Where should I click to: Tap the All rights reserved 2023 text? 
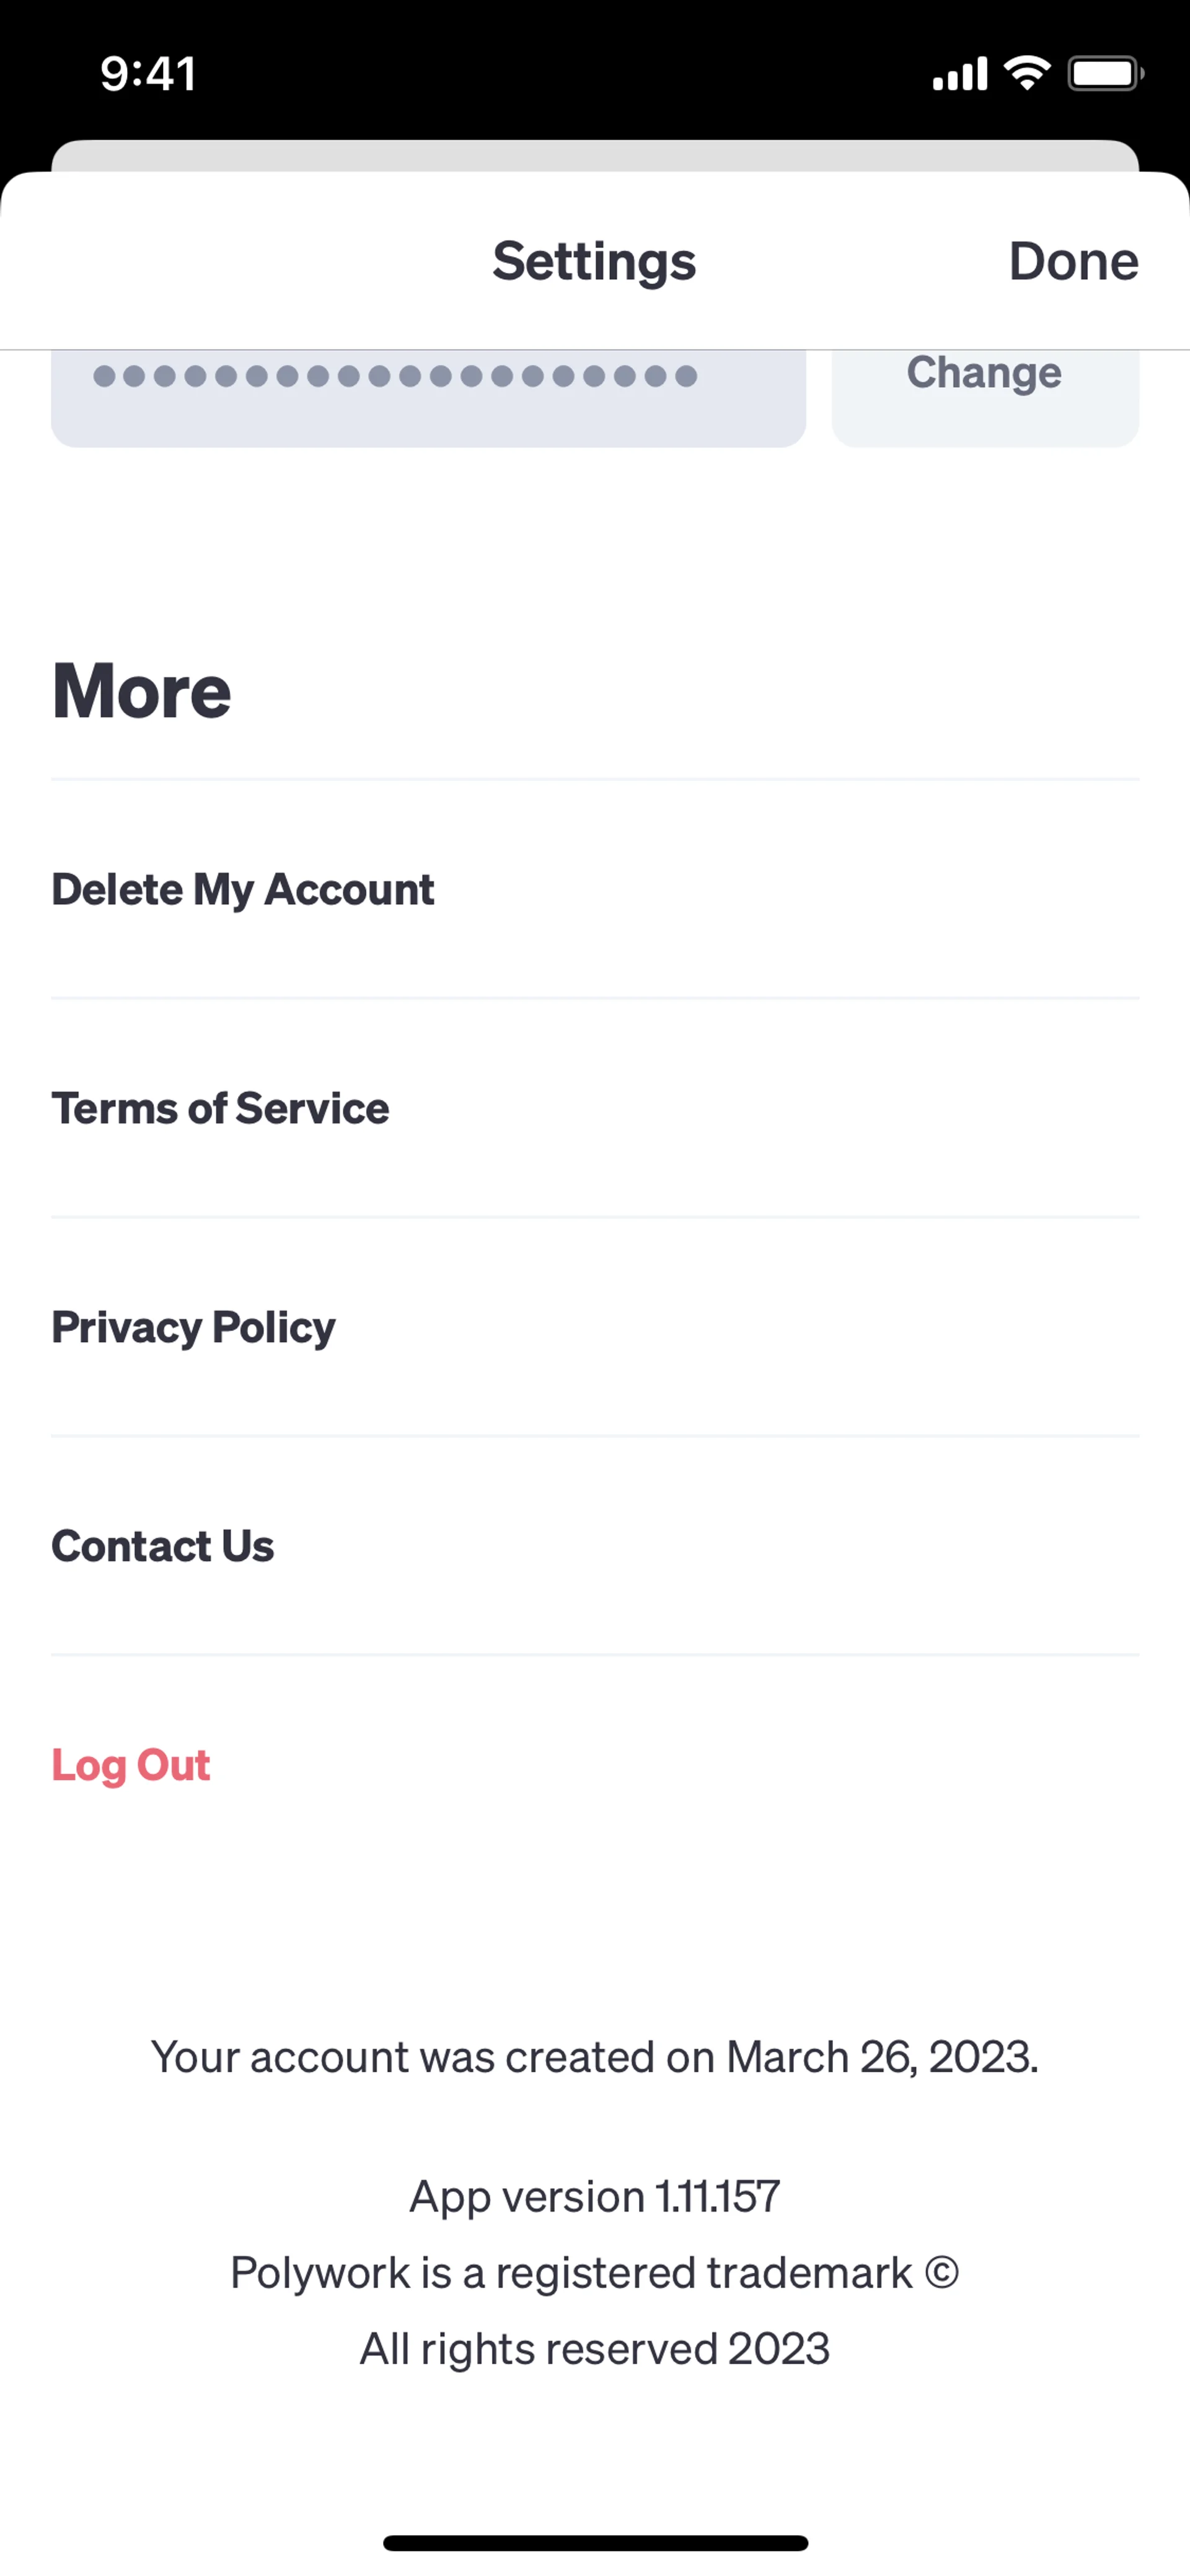click(595, 2349)
